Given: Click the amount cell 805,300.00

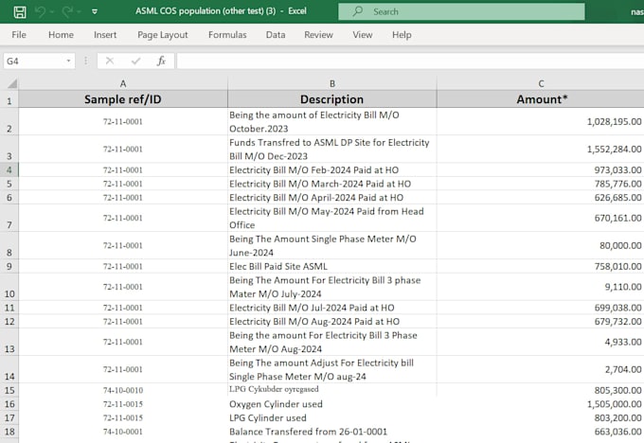Looking at the screenshot, I should click(541, 390).
